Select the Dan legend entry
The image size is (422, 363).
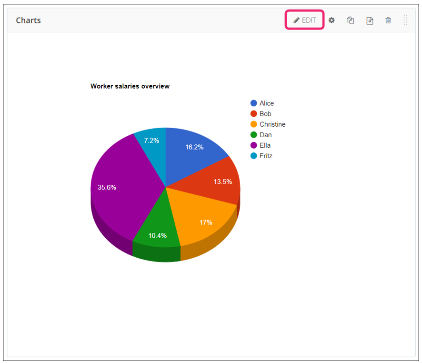[265, 135]
